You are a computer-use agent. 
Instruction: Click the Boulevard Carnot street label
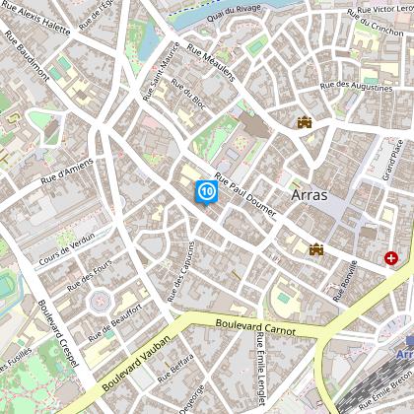tap(255, 327)
